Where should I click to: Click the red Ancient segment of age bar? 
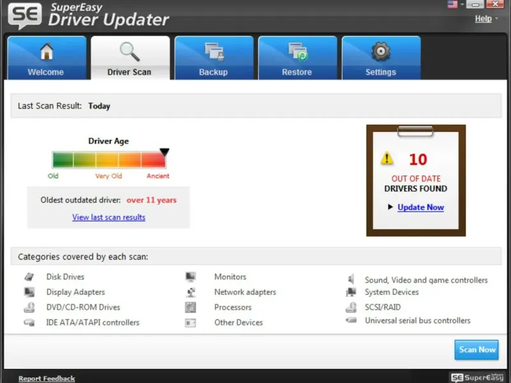pos(153,160)
